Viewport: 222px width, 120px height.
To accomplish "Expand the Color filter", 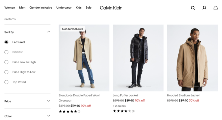I will (49, 116).
